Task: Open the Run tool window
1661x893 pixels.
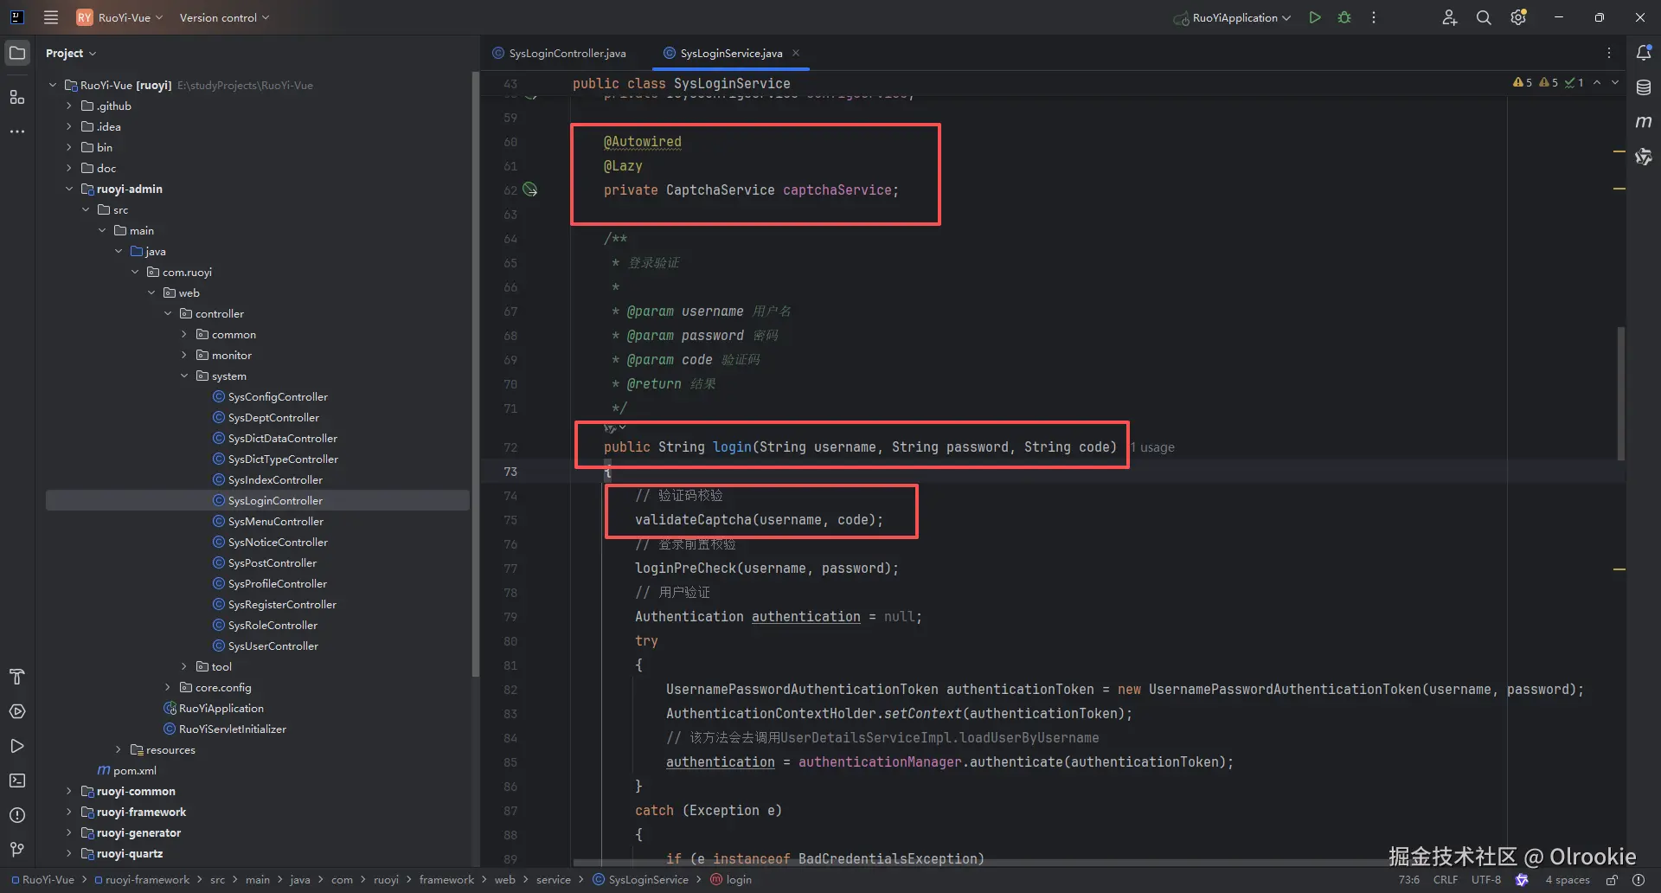Action: pyautogui.click(x=17, y=746)
